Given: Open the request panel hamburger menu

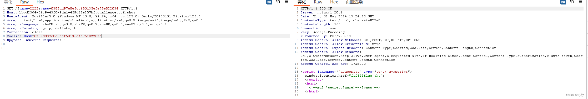Looking at the screenshot, I should click(x=287, y=2).
